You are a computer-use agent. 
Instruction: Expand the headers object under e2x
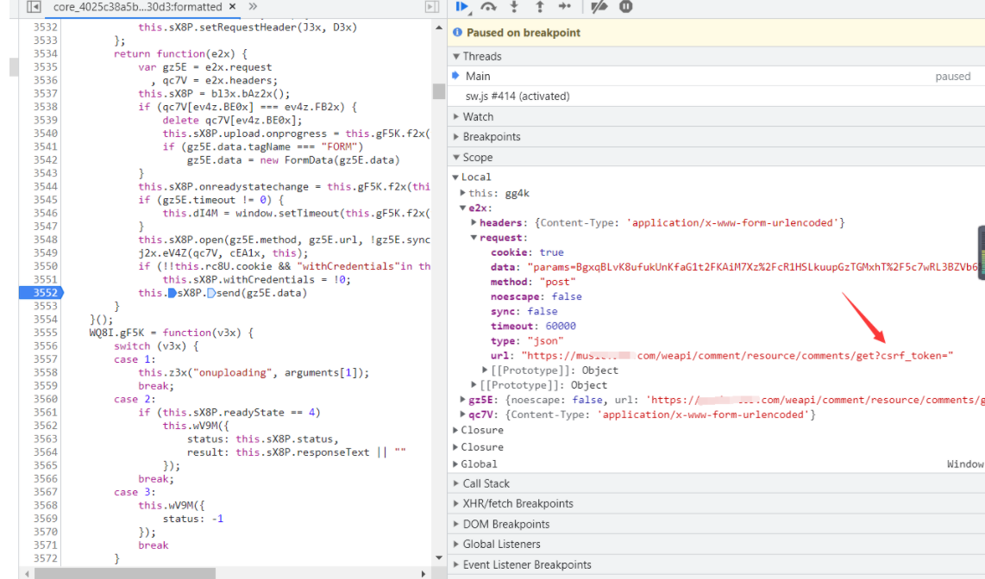coord(474,222)
